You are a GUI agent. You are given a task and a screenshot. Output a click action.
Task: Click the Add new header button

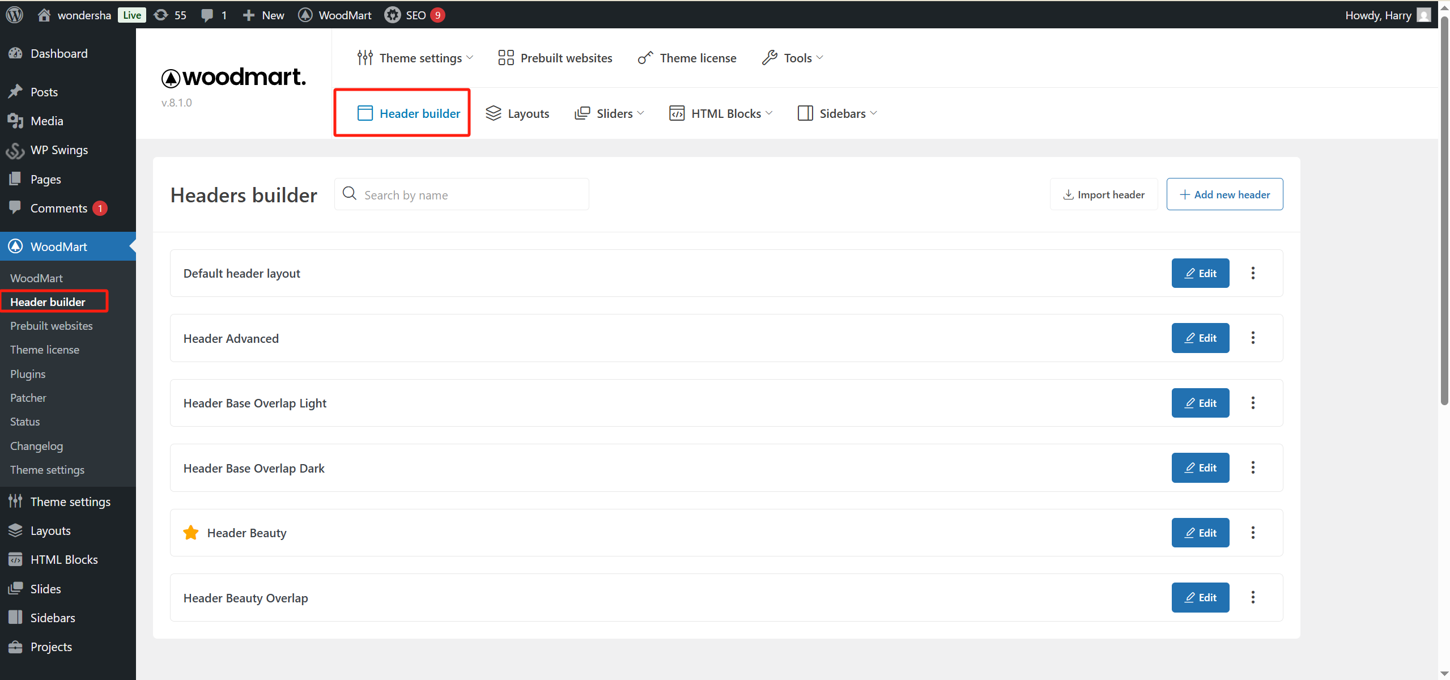coord(1224,194)
